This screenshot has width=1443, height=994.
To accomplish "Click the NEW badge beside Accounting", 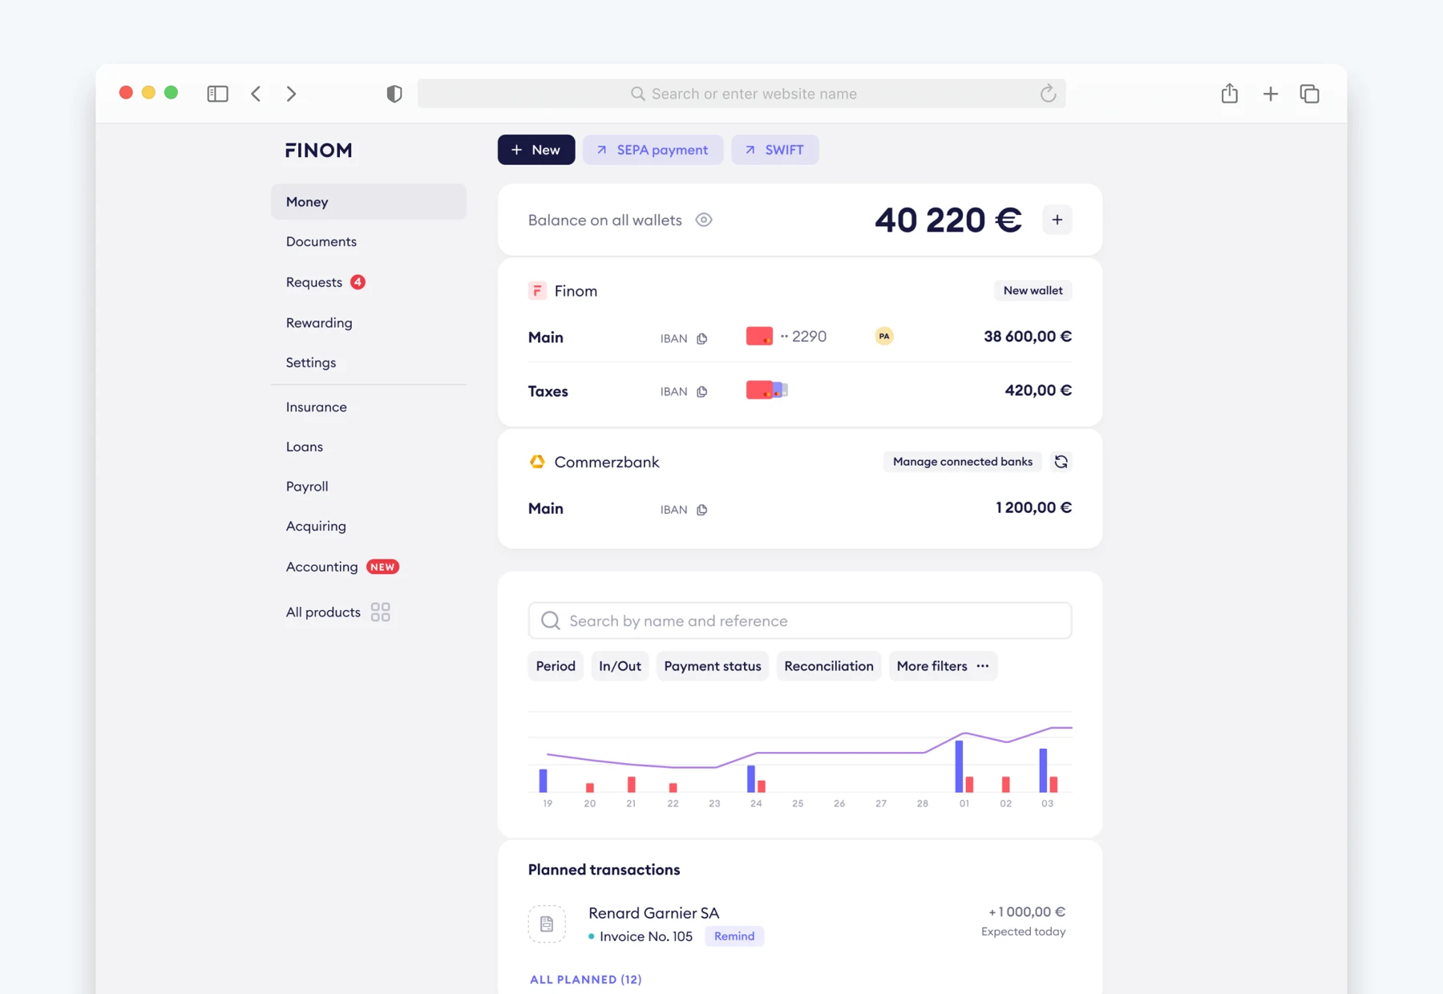I will 382,567.
